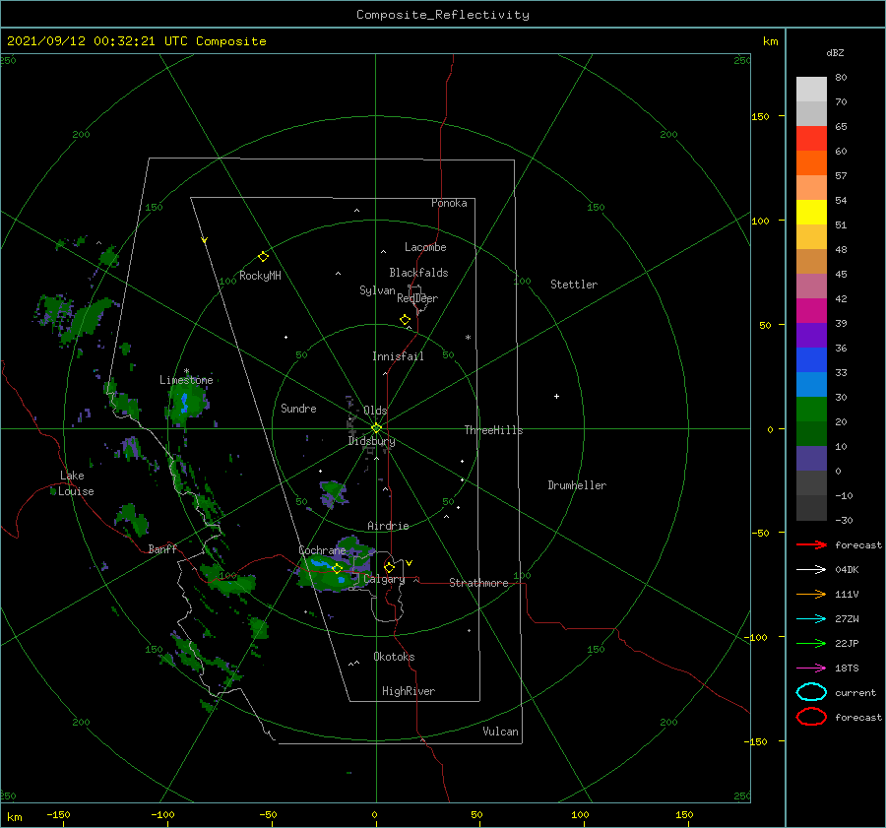Viewport: 886px width, 828px height.
Task: Click the green 22JP arrow icon
Action: click(811, 643)
